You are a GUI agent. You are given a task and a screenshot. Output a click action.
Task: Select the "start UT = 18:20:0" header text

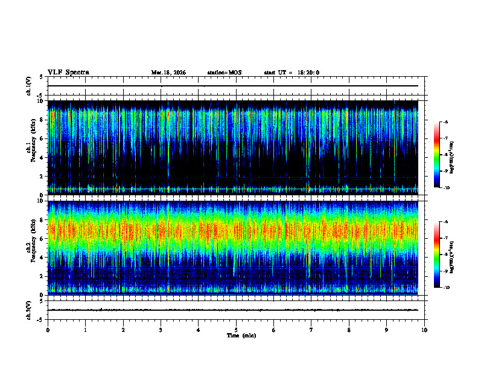(292, 73)
